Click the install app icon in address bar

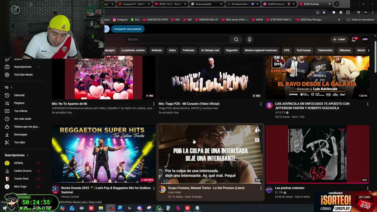(318, 12)
